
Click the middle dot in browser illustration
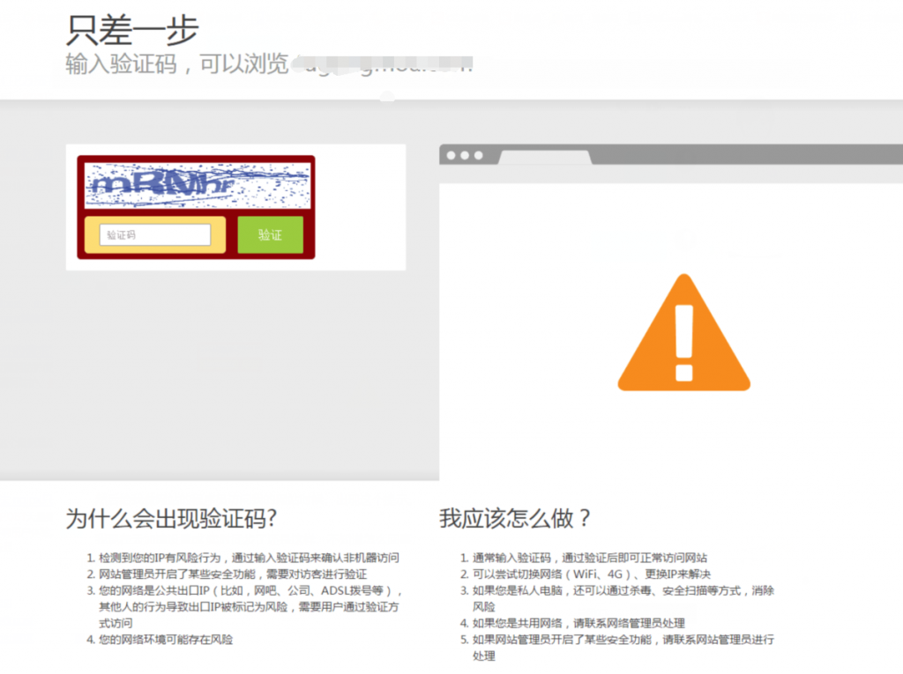(x=465, y=156)
